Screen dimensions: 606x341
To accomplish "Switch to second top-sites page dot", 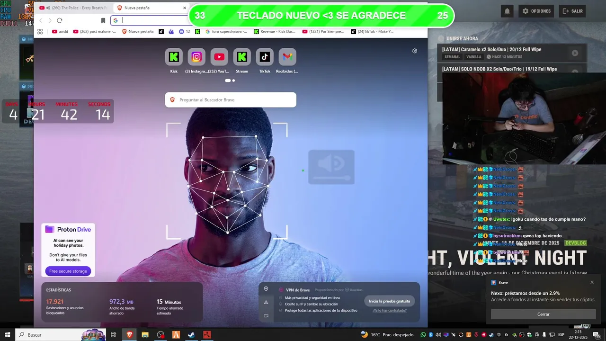I will click(233, 81).
